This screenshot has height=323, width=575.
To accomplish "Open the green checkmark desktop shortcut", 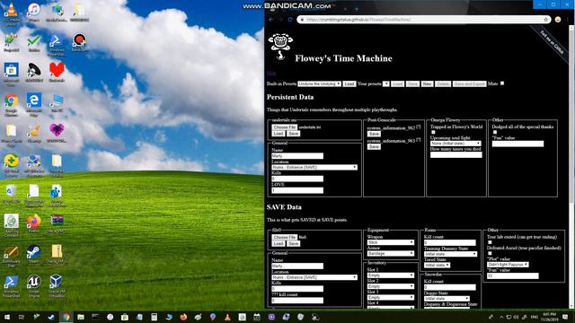I will click(x=34, y=42).
